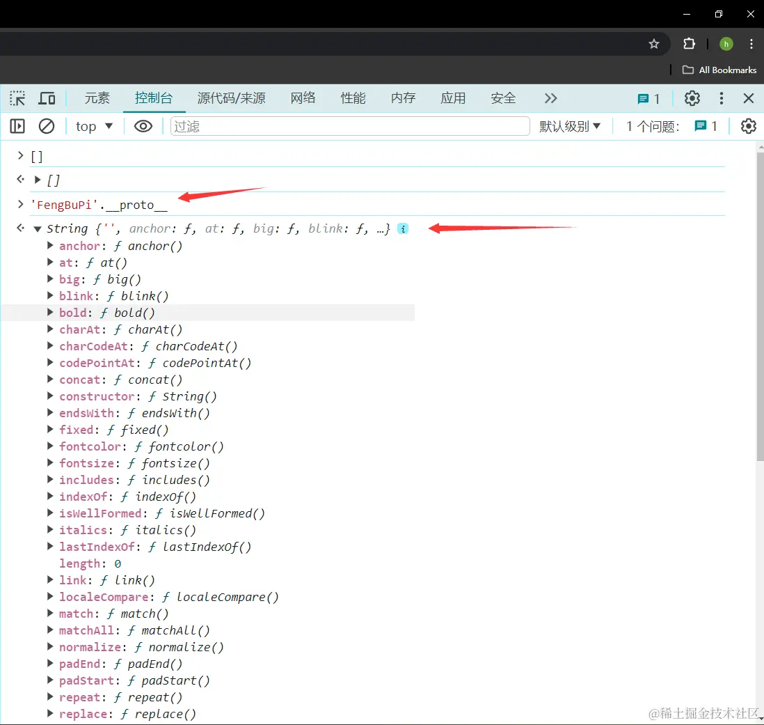Screen dimensions: 764x725
Task: Expand the endsWith function entry
Action: coord(49,412)
